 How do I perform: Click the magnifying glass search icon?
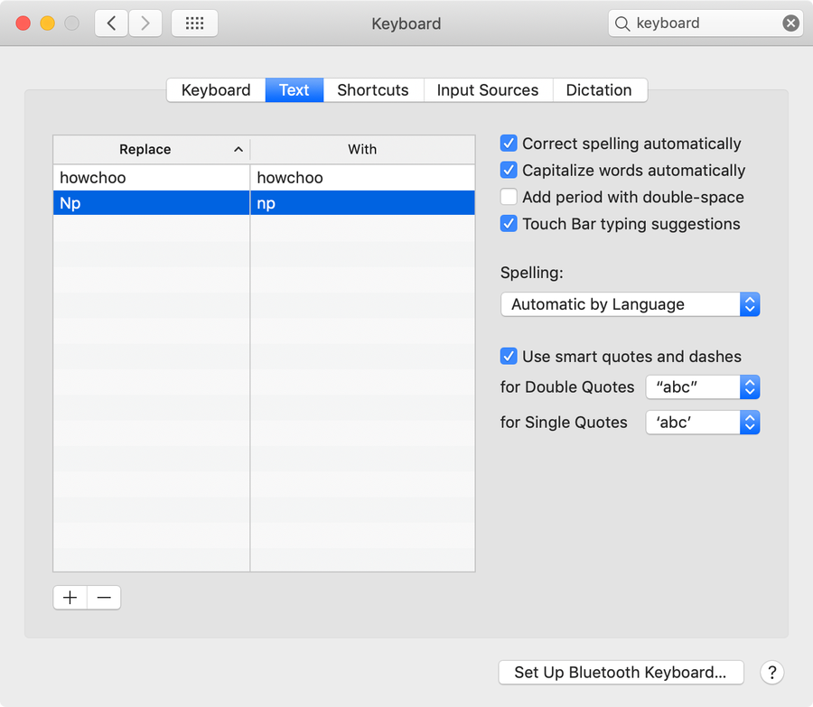pos(622,23)
